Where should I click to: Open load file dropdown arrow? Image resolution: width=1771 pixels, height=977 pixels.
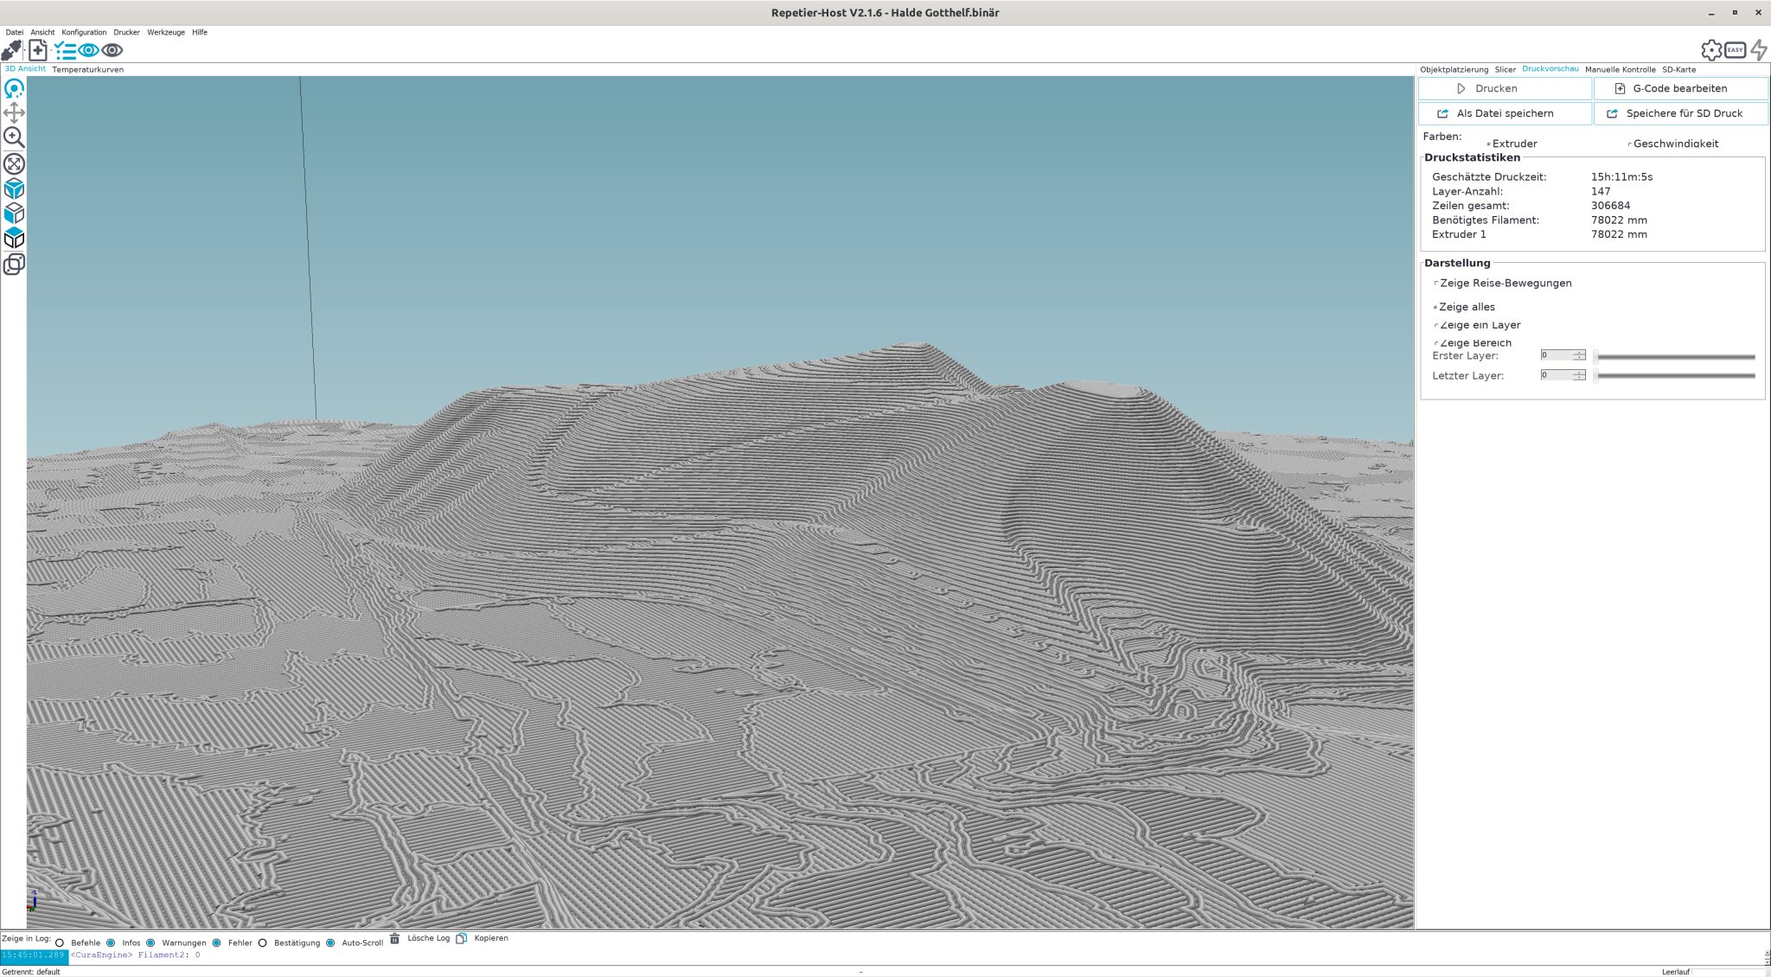(x=49, y=50)
